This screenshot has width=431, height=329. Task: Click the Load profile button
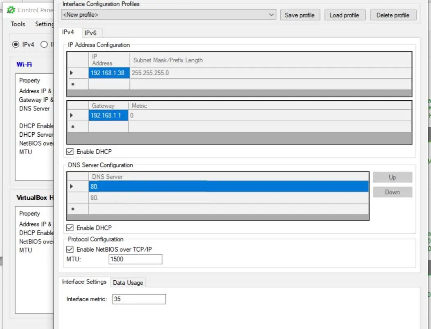(x=345, y=15)
